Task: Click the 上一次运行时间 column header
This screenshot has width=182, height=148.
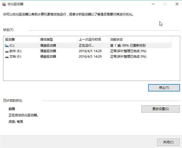Action: click(x=93, y=40)
